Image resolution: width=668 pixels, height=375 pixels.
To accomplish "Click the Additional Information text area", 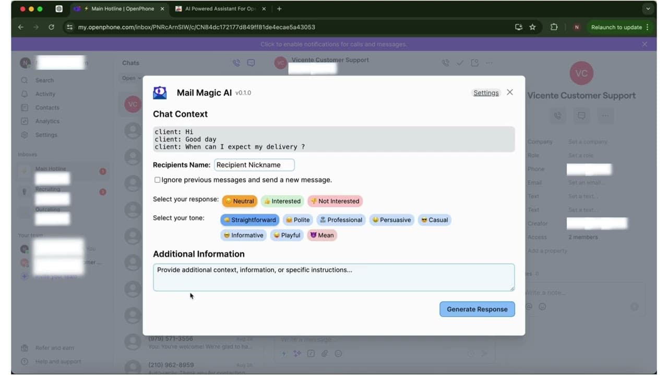I will coord(333,277).
